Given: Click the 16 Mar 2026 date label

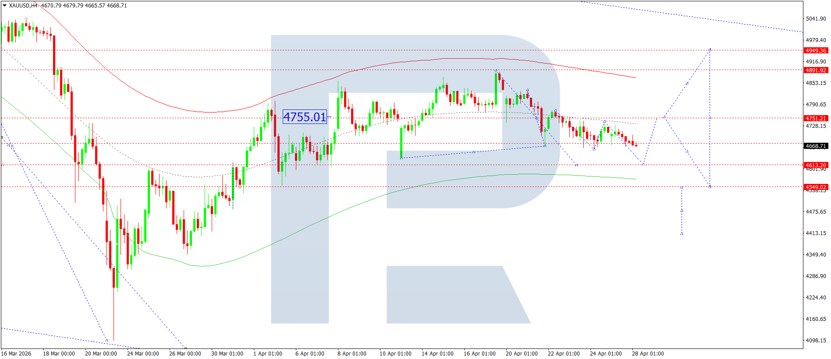Looking at the screenshot, I should coord(16,354).
